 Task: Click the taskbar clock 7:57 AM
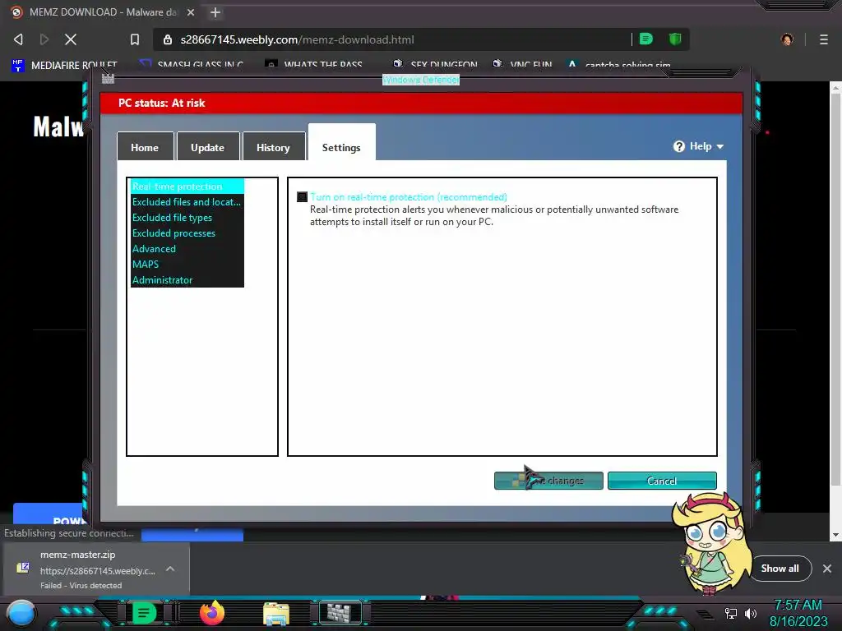pos(798,605)
